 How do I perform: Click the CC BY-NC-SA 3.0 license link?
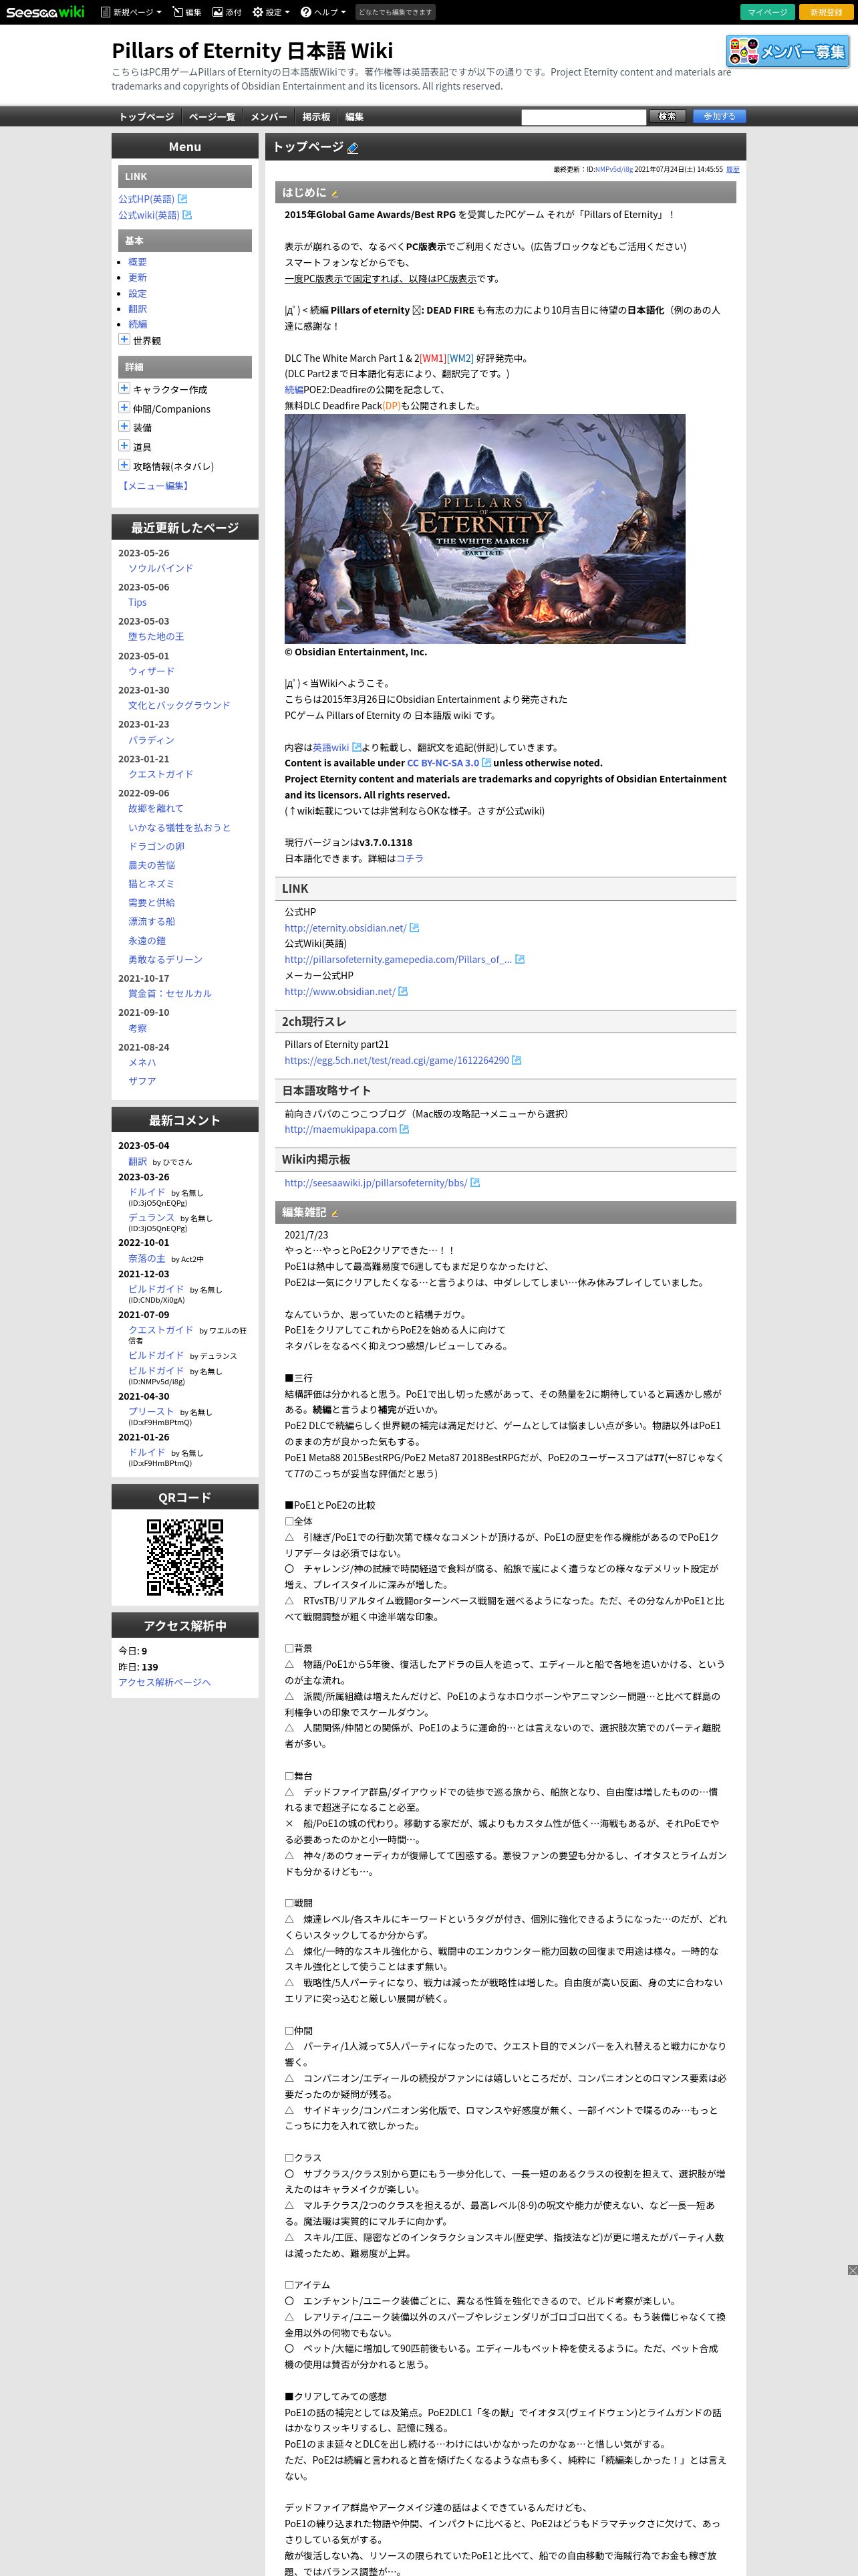click(442, 763)
